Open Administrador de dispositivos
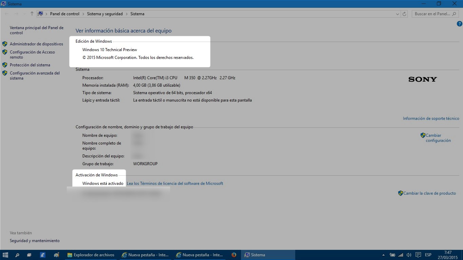This screenshot has height=260, width=463. coord(36,44)
